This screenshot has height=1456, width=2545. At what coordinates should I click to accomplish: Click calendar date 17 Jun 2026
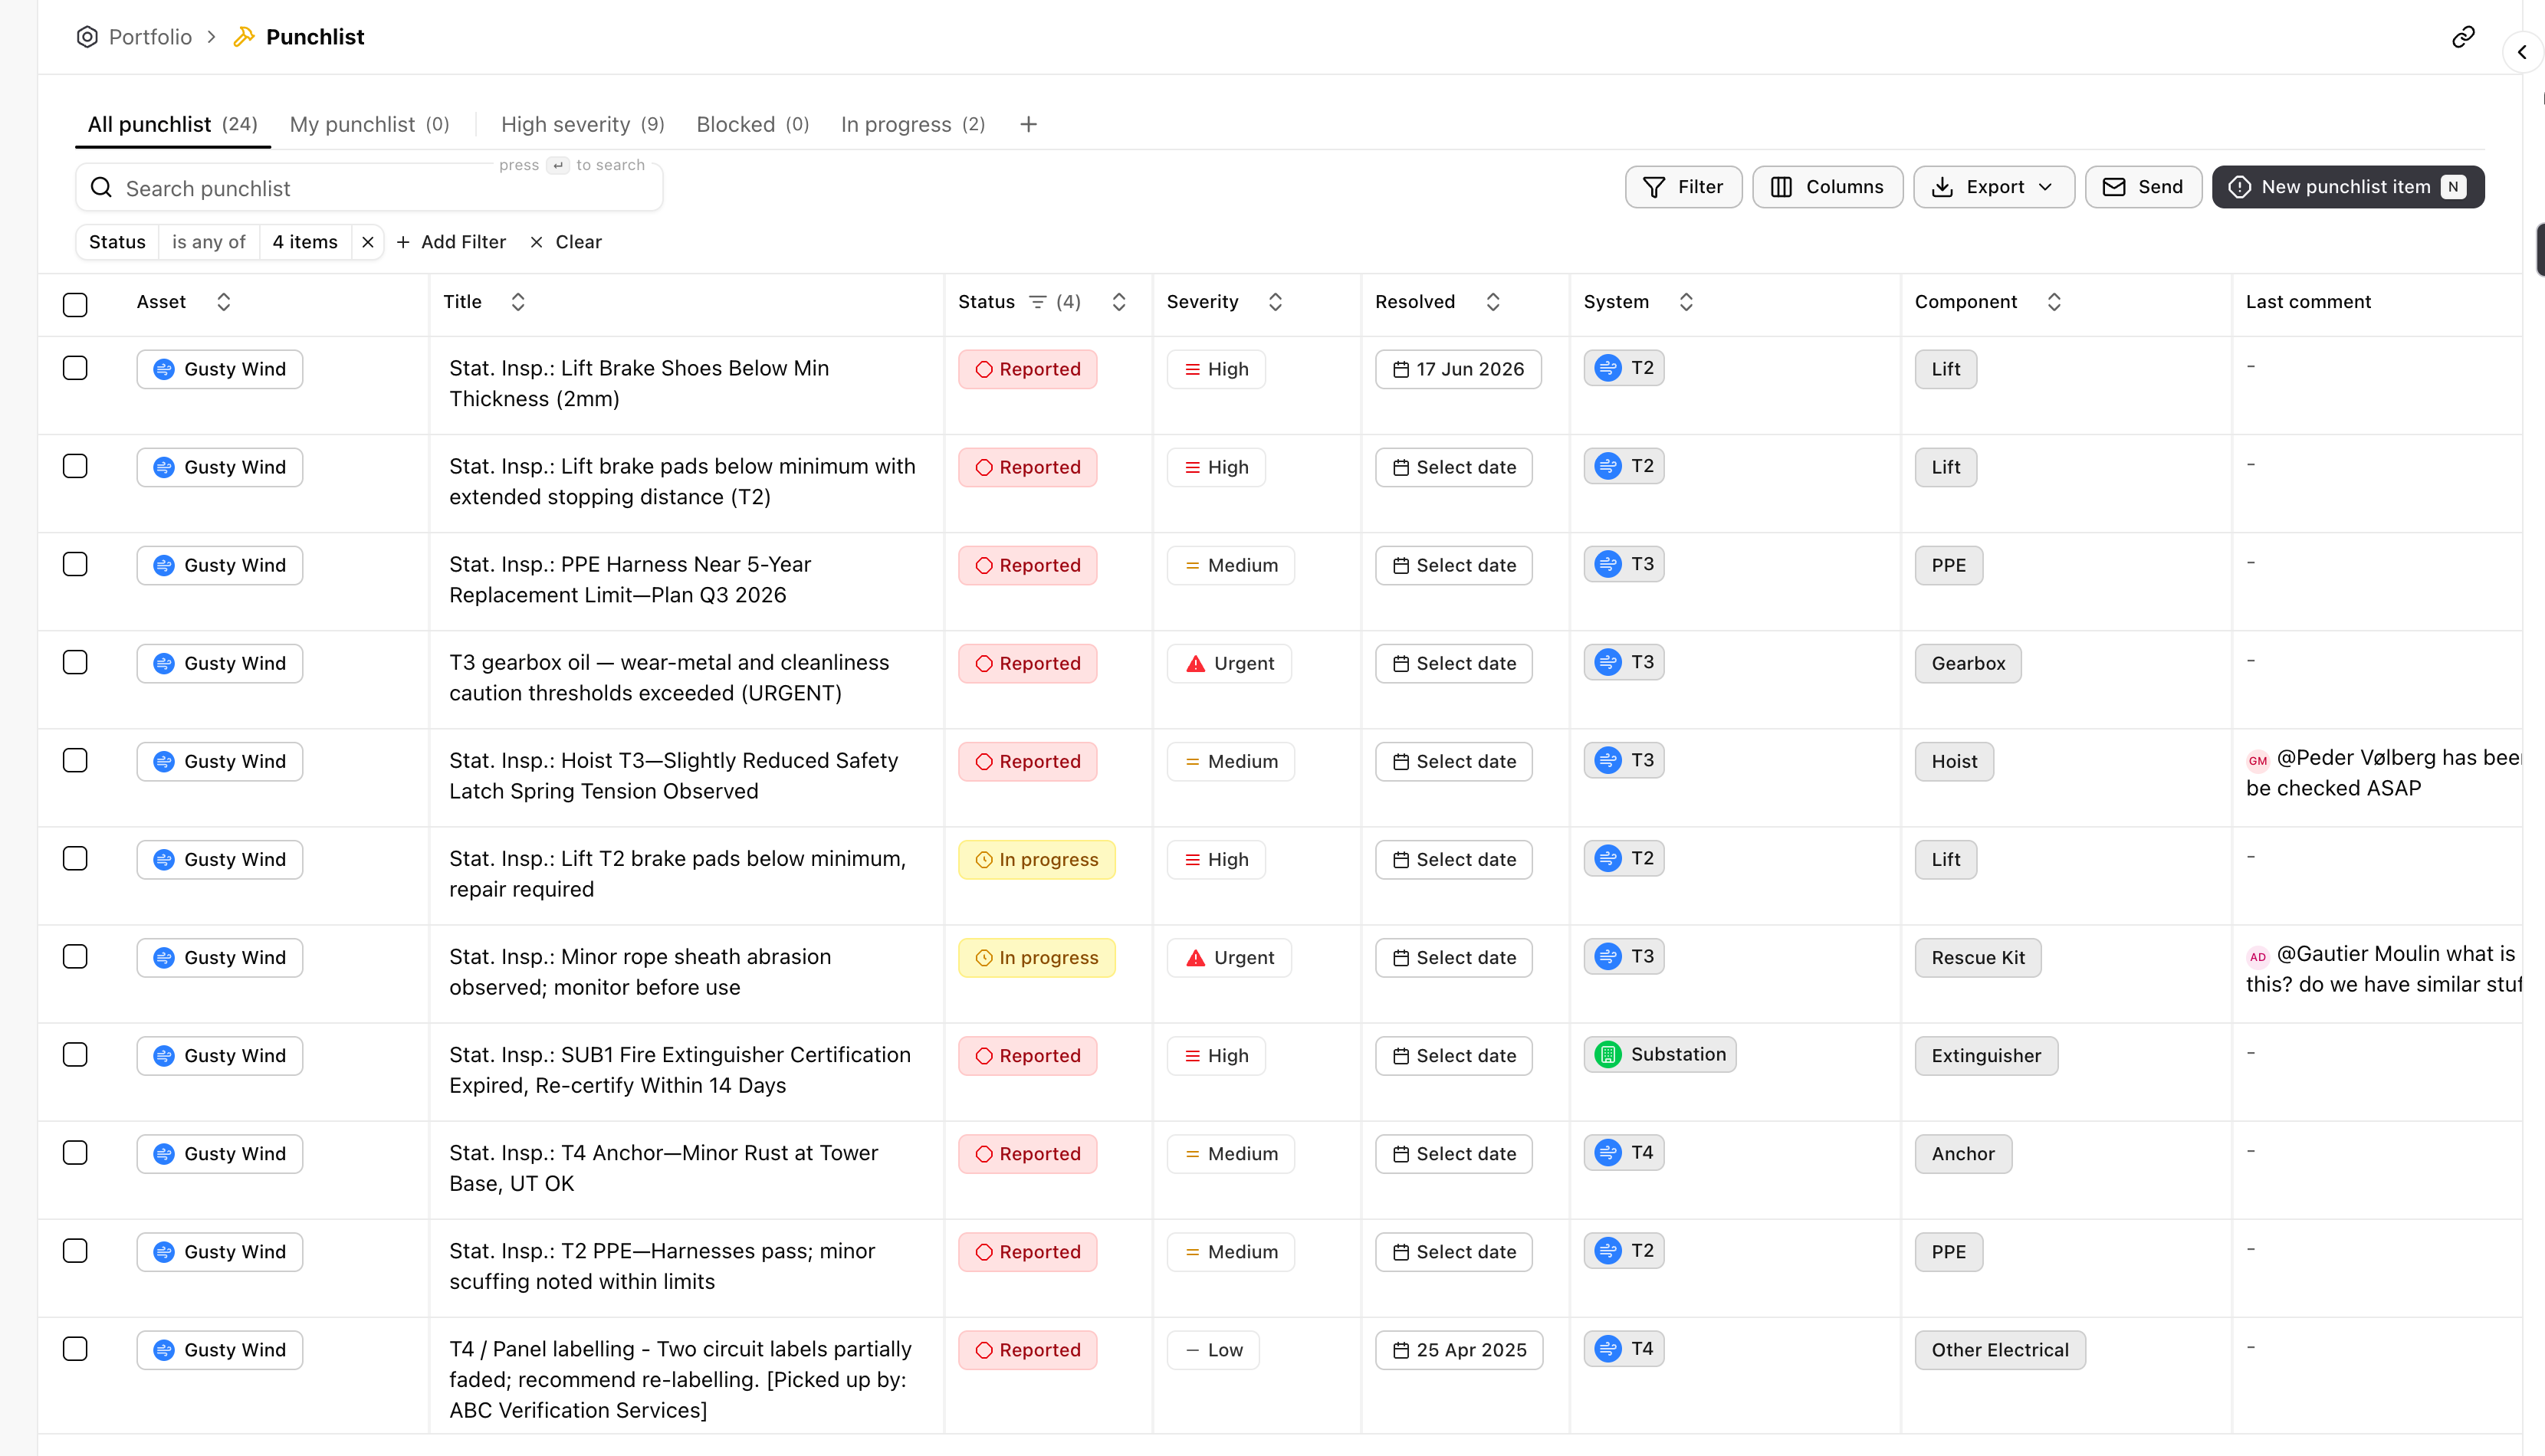tap(1458, 369)
